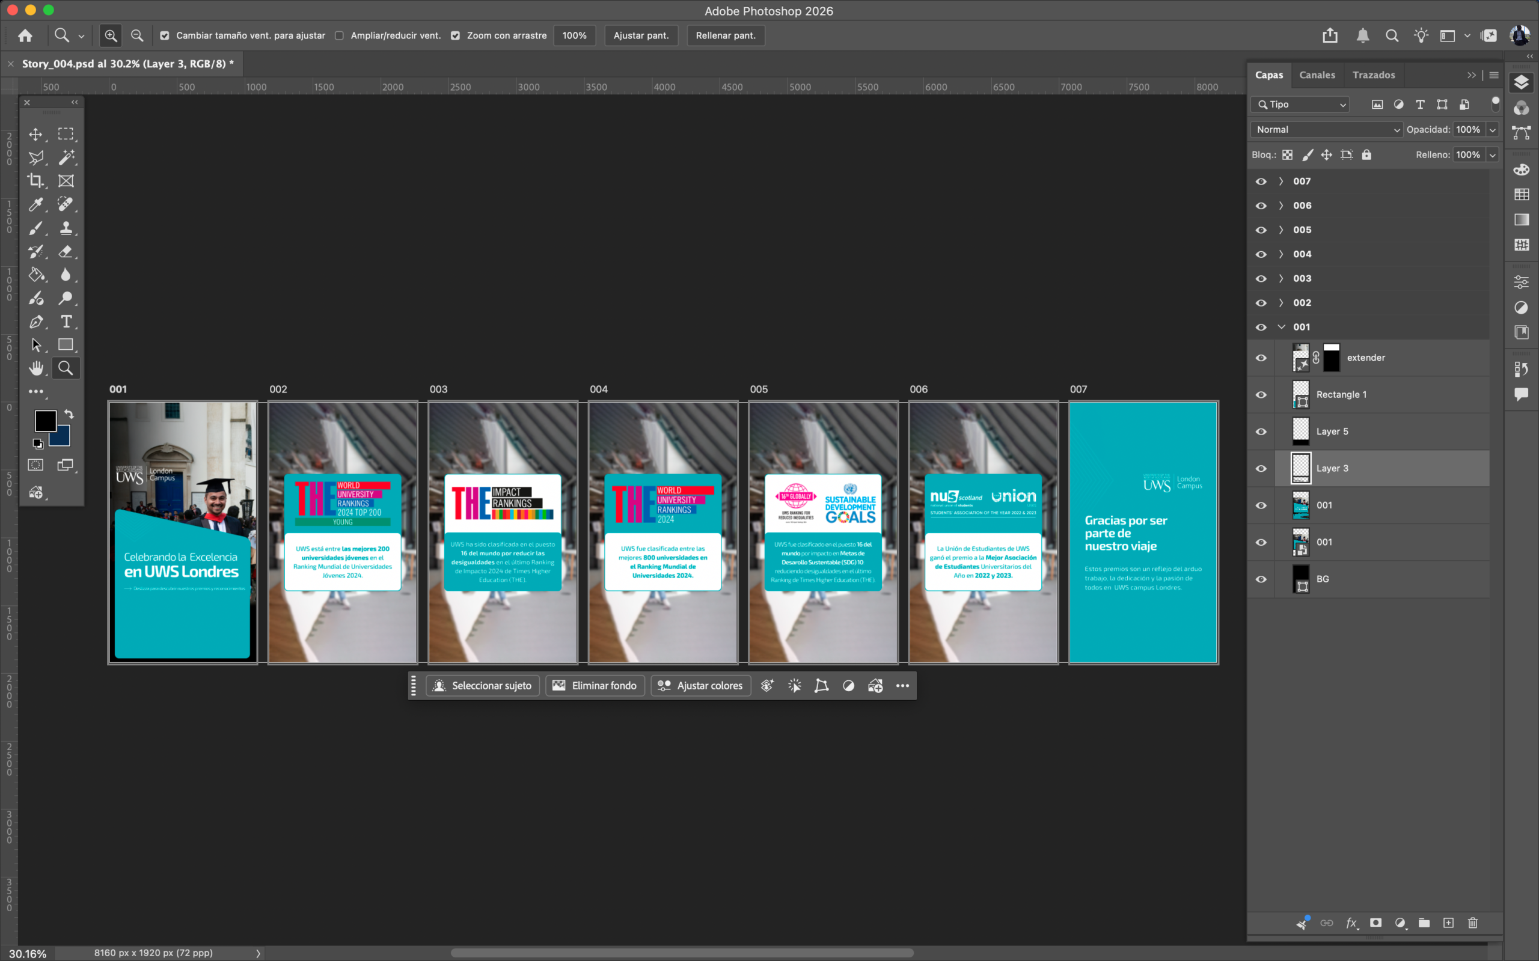
Task: Select the Horizontal Type tool
Action: 66,322
